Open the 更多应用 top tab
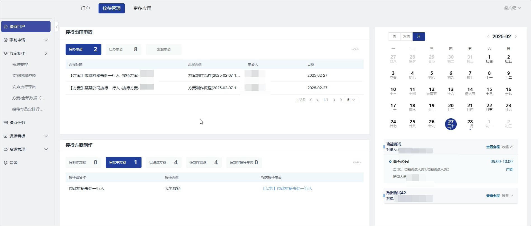531x226 pixels. coord(142,8)
